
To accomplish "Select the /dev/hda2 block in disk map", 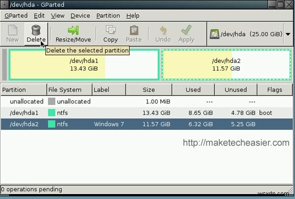I will pyautogui.click(x=226, y=64).
